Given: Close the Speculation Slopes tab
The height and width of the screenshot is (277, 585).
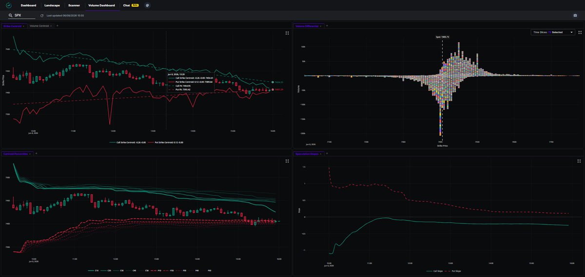Looking at the screenshot, I should tap(320, 153).
